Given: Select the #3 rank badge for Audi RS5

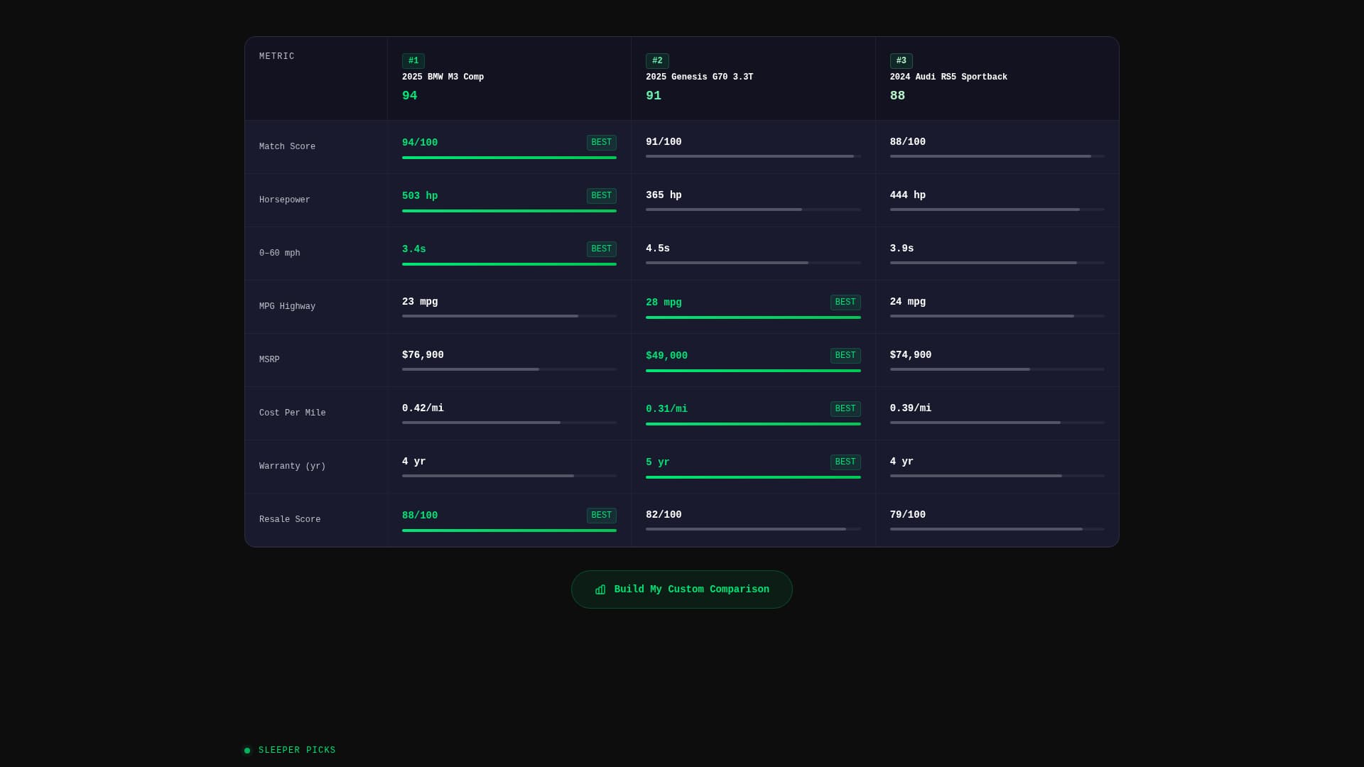Looking at the screenshot, I should [x=901, y=61].
